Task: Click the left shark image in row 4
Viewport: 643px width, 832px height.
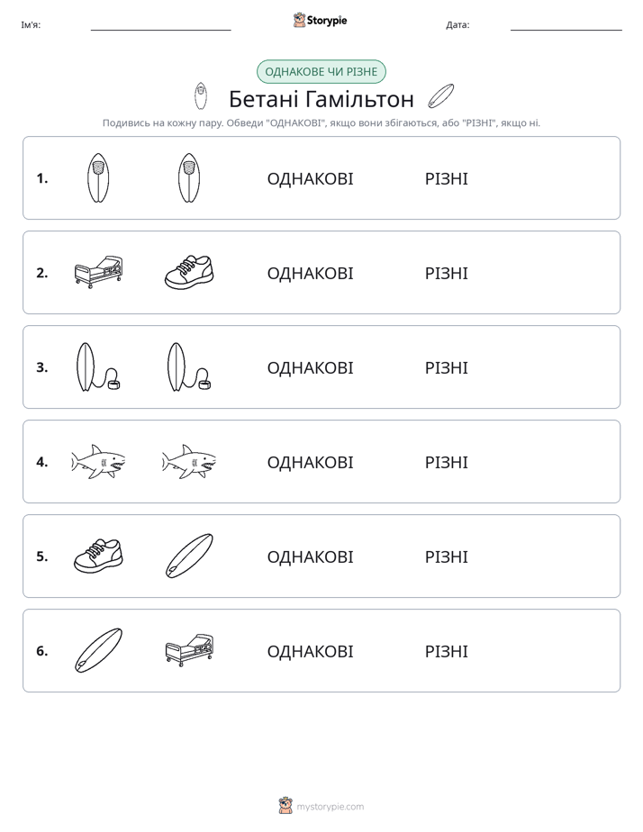Action: tap(99, 462)
